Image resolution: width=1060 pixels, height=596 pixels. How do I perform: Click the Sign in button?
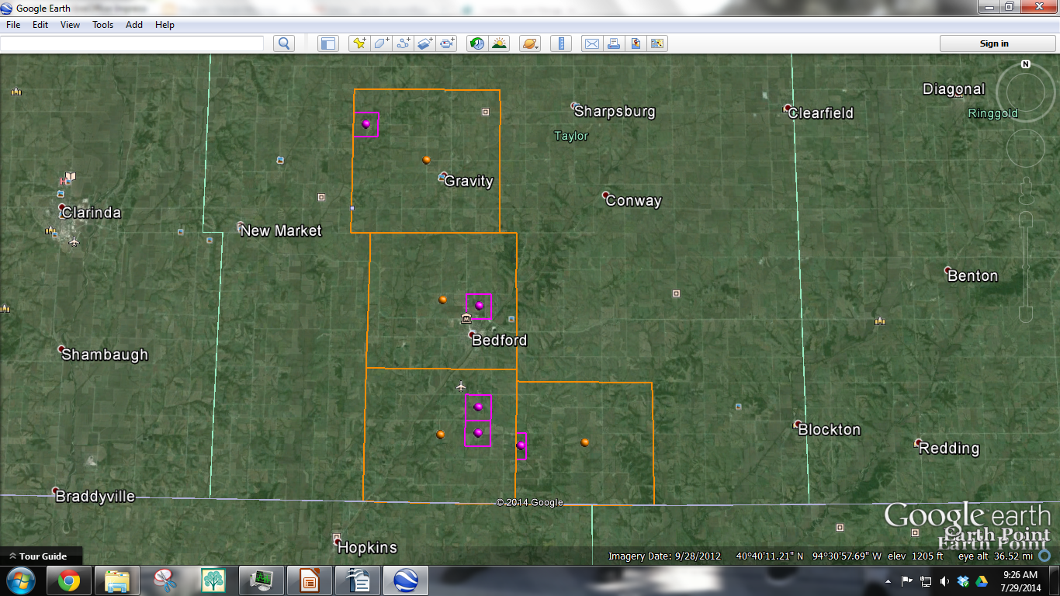coord(996,43)
